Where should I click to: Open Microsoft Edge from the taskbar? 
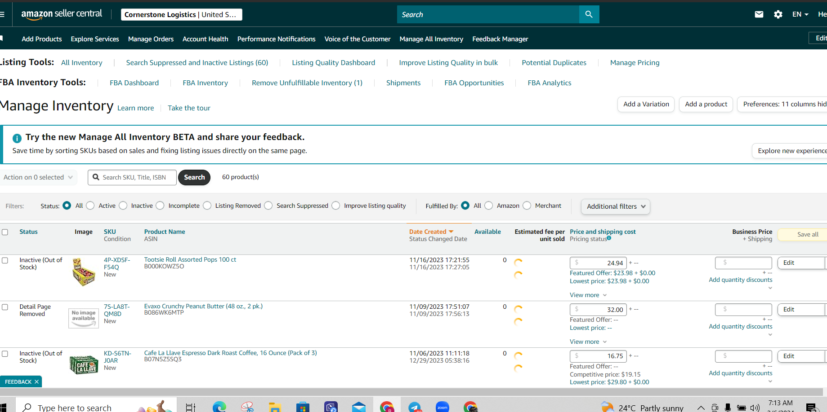click(x=219, y=407)
